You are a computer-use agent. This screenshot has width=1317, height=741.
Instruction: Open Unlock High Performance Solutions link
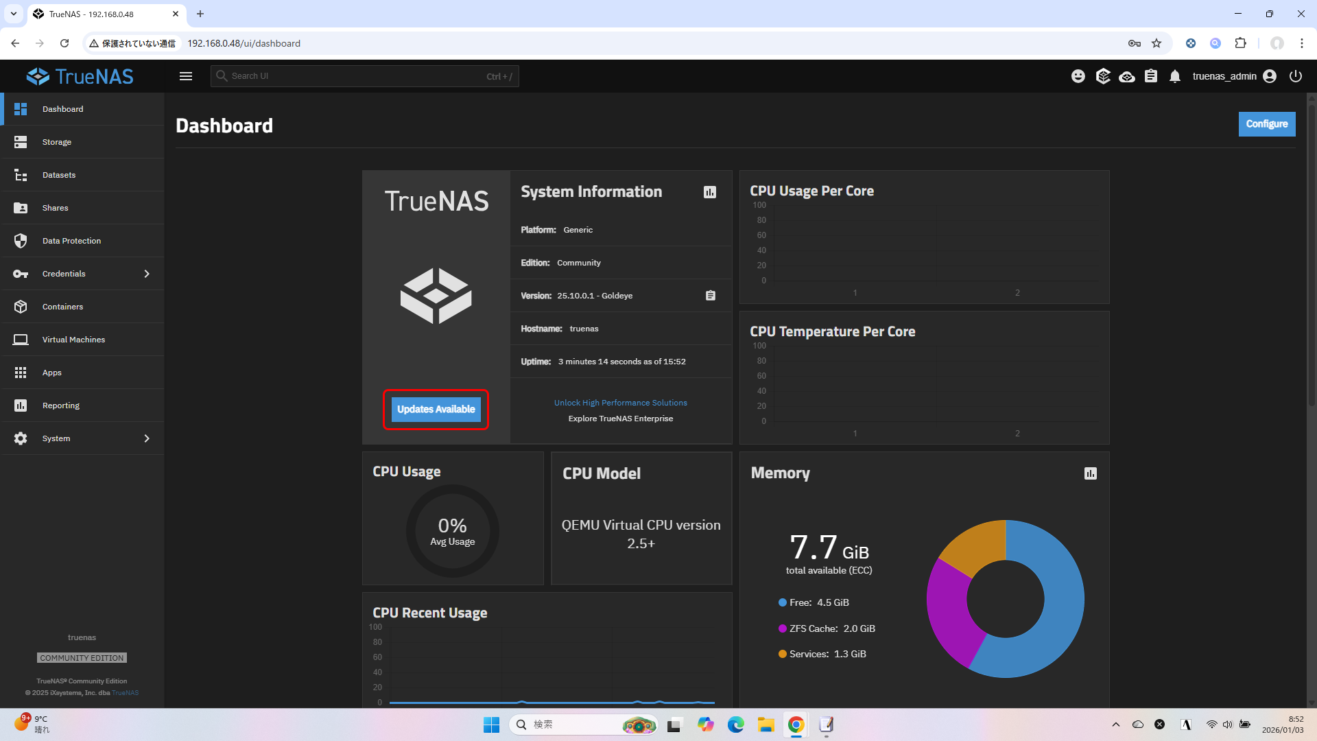coord(620,403)
